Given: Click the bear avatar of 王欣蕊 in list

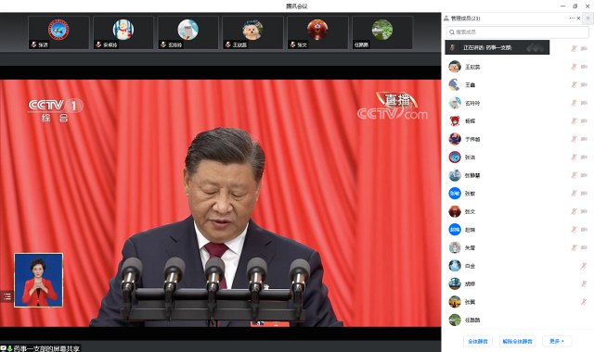Looking at the screenshot, I should (455, 67).
